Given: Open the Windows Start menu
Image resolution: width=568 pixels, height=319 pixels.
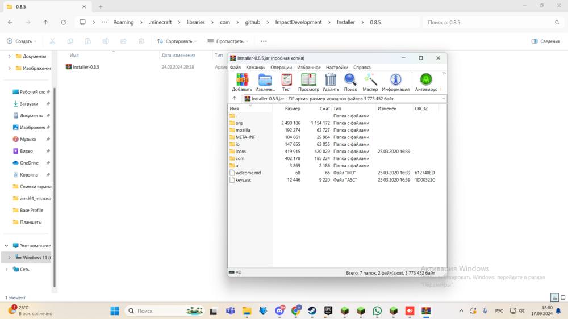Looking at the screenshot, I should coord(115,310).
